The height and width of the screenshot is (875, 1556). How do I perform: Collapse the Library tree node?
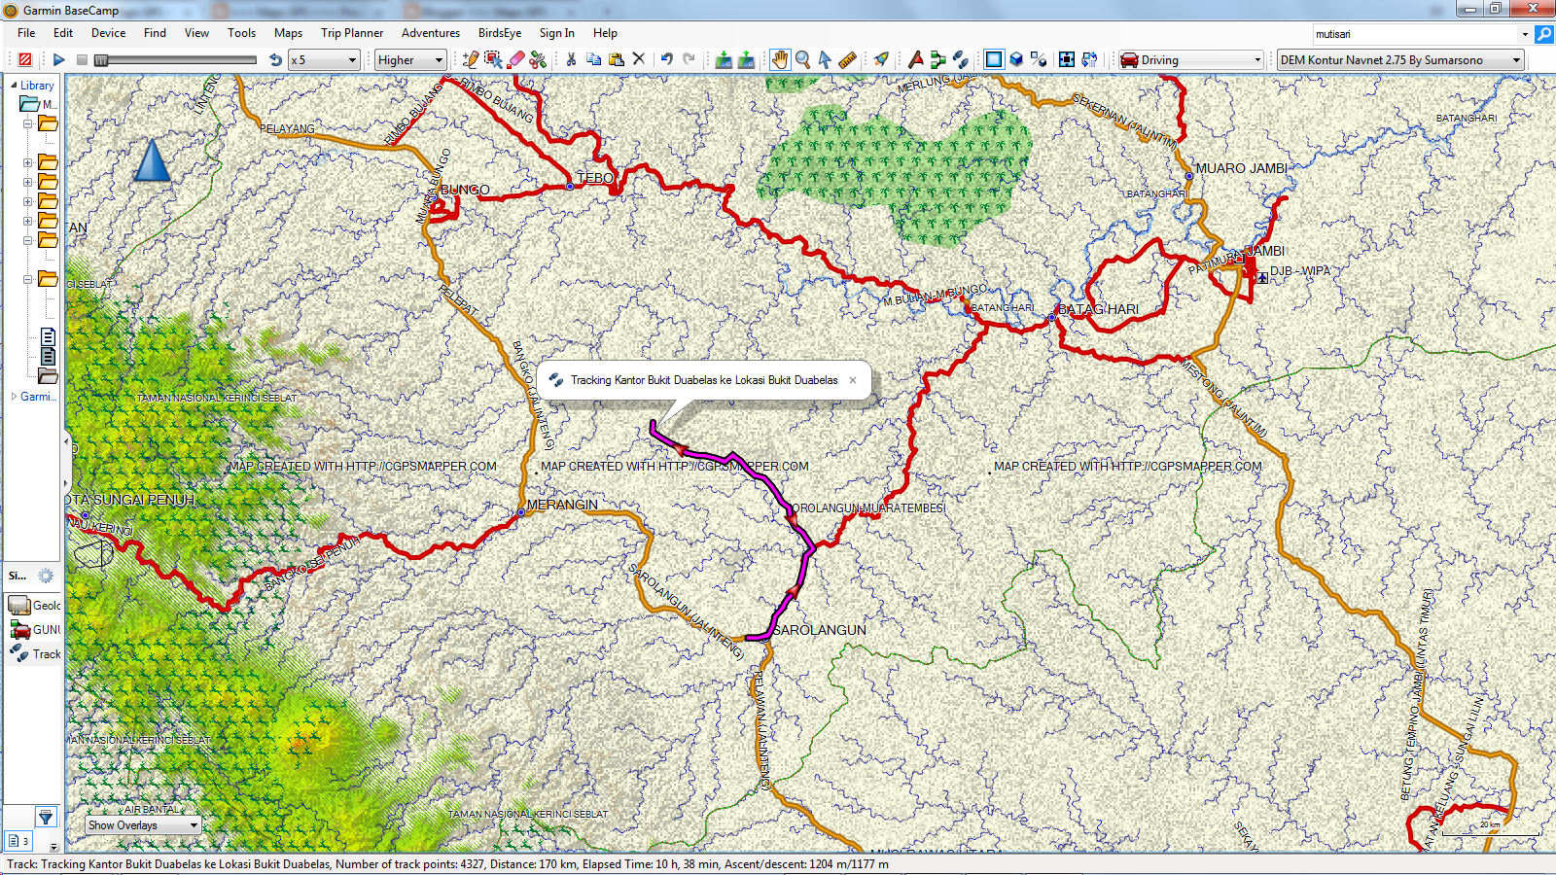pyautogui.click(x=14, y=86)
